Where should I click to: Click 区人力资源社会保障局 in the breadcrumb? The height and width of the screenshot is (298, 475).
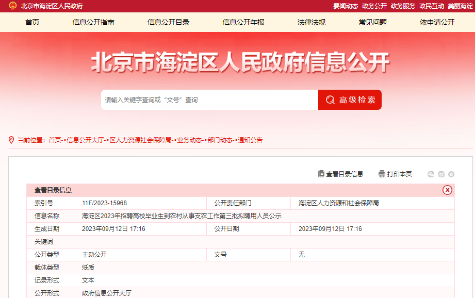coord(140,140)
